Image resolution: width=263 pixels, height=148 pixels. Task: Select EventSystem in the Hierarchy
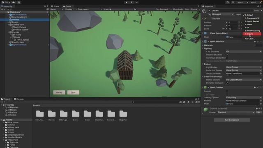click(18, 42)
